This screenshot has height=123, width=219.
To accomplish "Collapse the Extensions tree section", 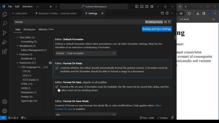I will click(x=17, y=63).
